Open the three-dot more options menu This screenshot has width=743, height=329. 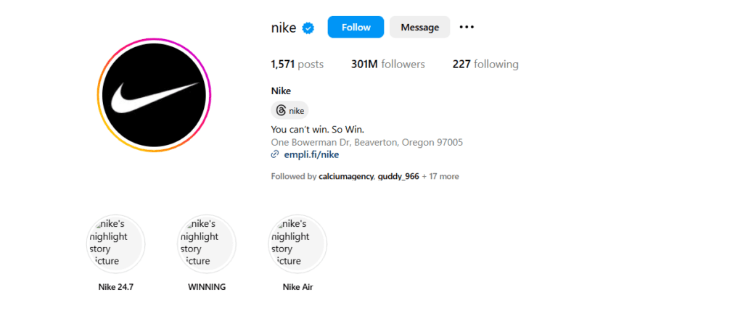tap(467, 28)
